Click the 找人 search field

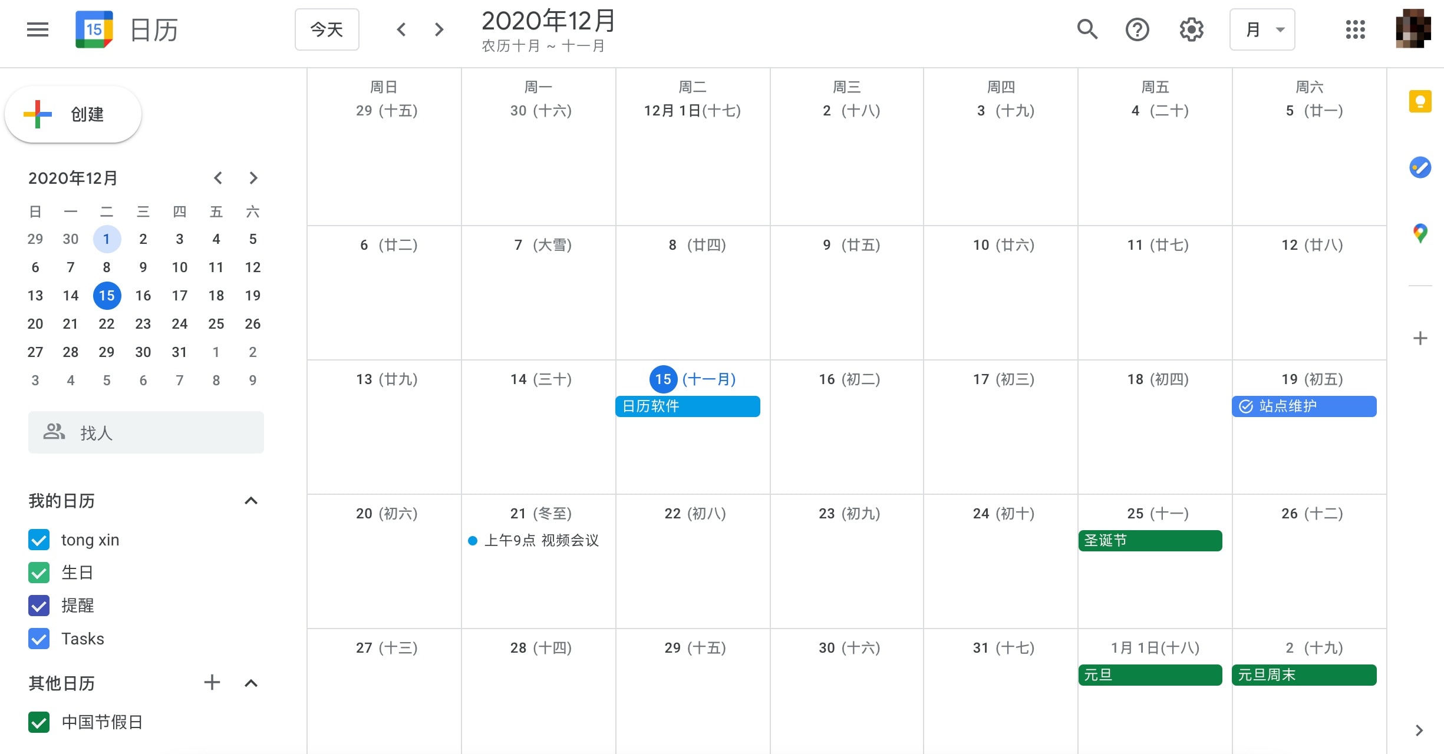tap(146, 433)
